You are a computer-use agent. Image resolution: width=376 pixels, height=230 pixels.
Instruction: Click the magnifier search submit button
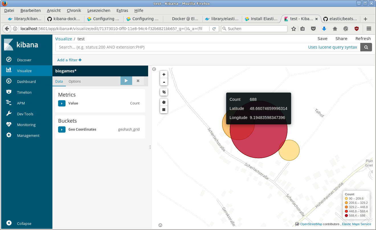tap(366, 47)
